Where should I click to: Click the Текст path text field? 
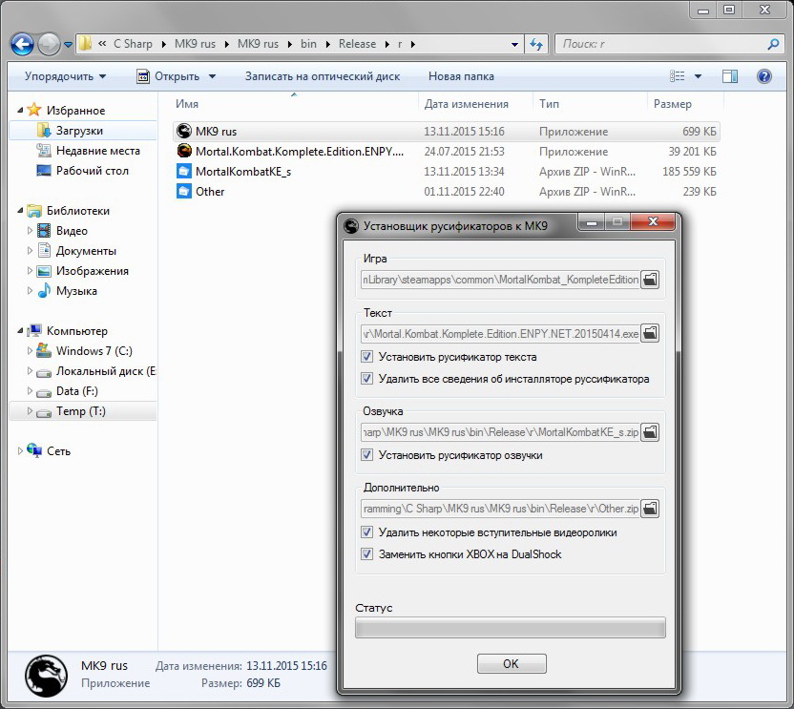click(x=500, y=333)
